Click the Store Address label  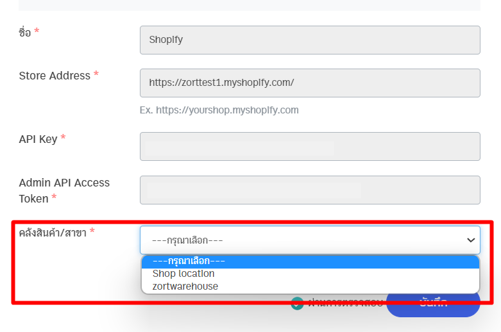coord(55,76)
